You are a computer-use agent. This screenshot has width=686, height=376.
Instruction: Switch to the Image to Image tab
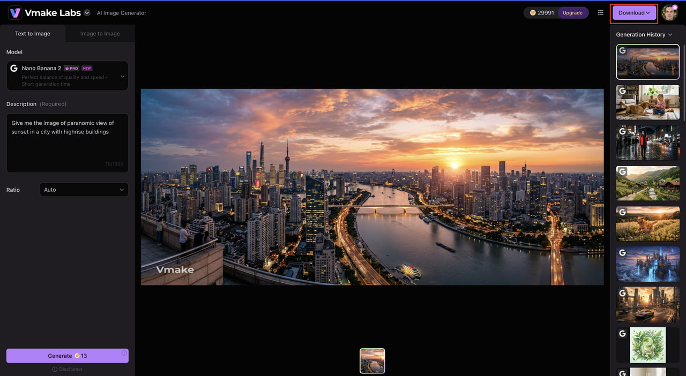point(100,33)
